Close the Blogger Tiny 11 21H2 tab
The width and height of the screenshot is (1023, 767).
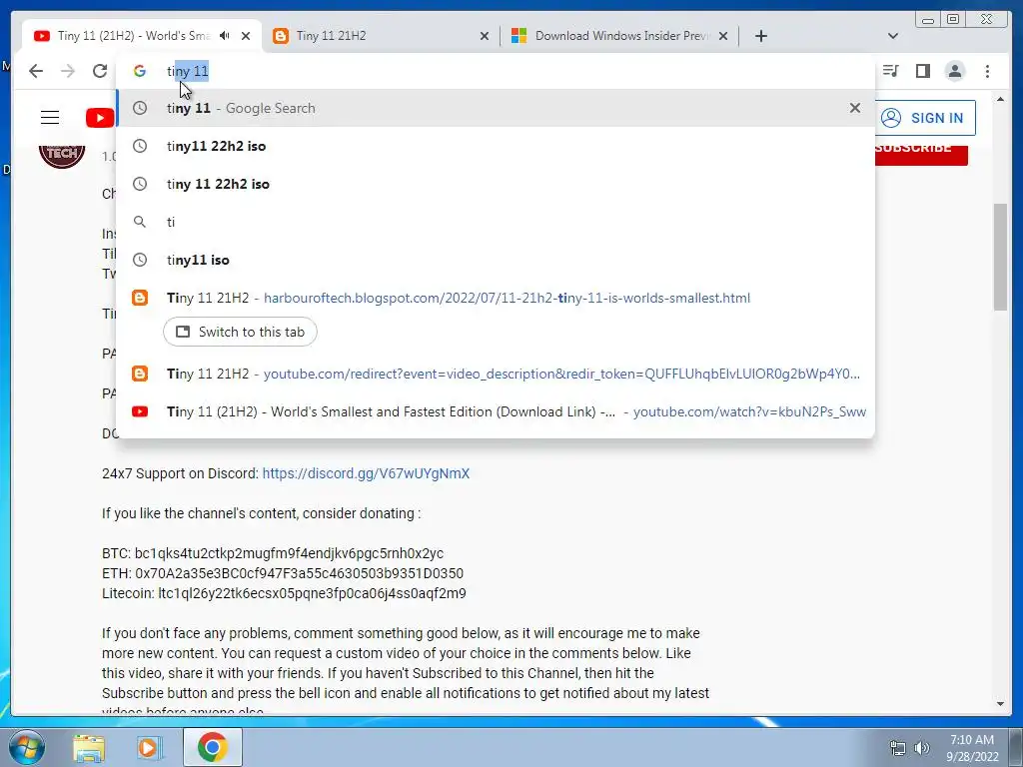pos(485,36)
